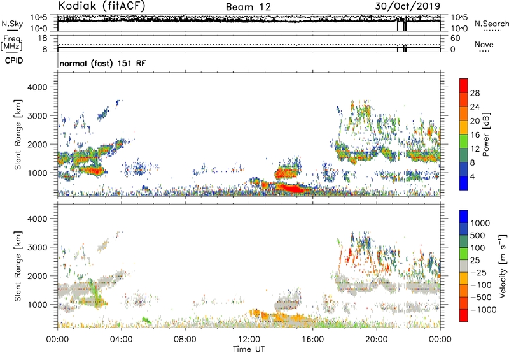Click the 'CPID' label
The image size is (509, 353).
point(14,61)
